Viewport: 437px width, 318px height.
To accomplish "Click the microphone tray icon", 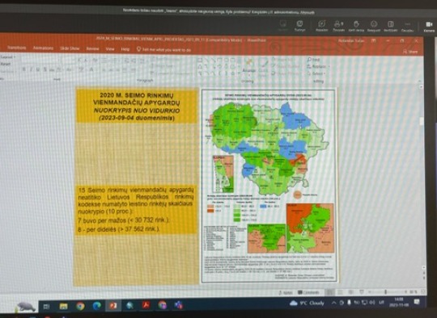I will pyautogui.click(x=349, y=303).
